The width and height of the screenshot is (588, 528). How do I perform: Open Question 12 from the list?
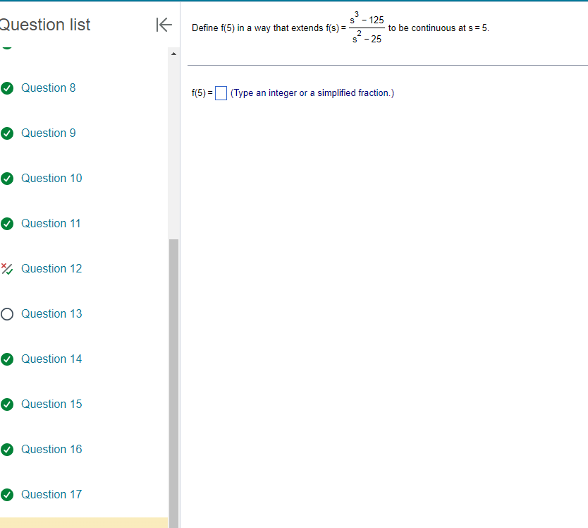pos(51,268)
